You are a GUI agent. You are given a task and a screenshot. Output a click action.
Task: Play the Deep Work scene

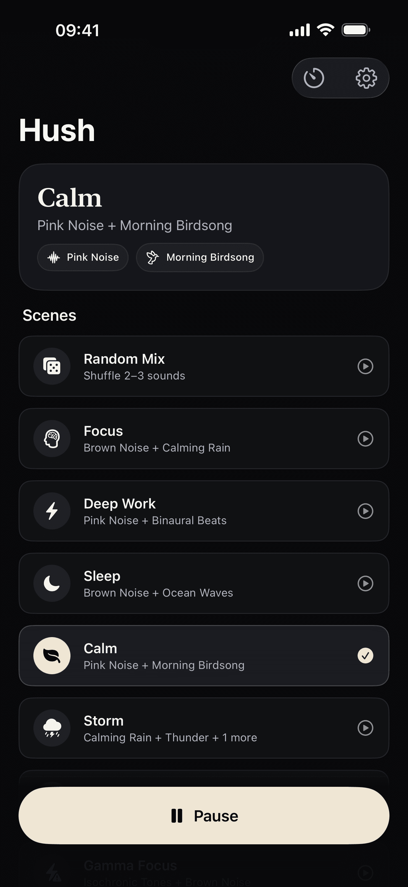click(x=365, y=511)
